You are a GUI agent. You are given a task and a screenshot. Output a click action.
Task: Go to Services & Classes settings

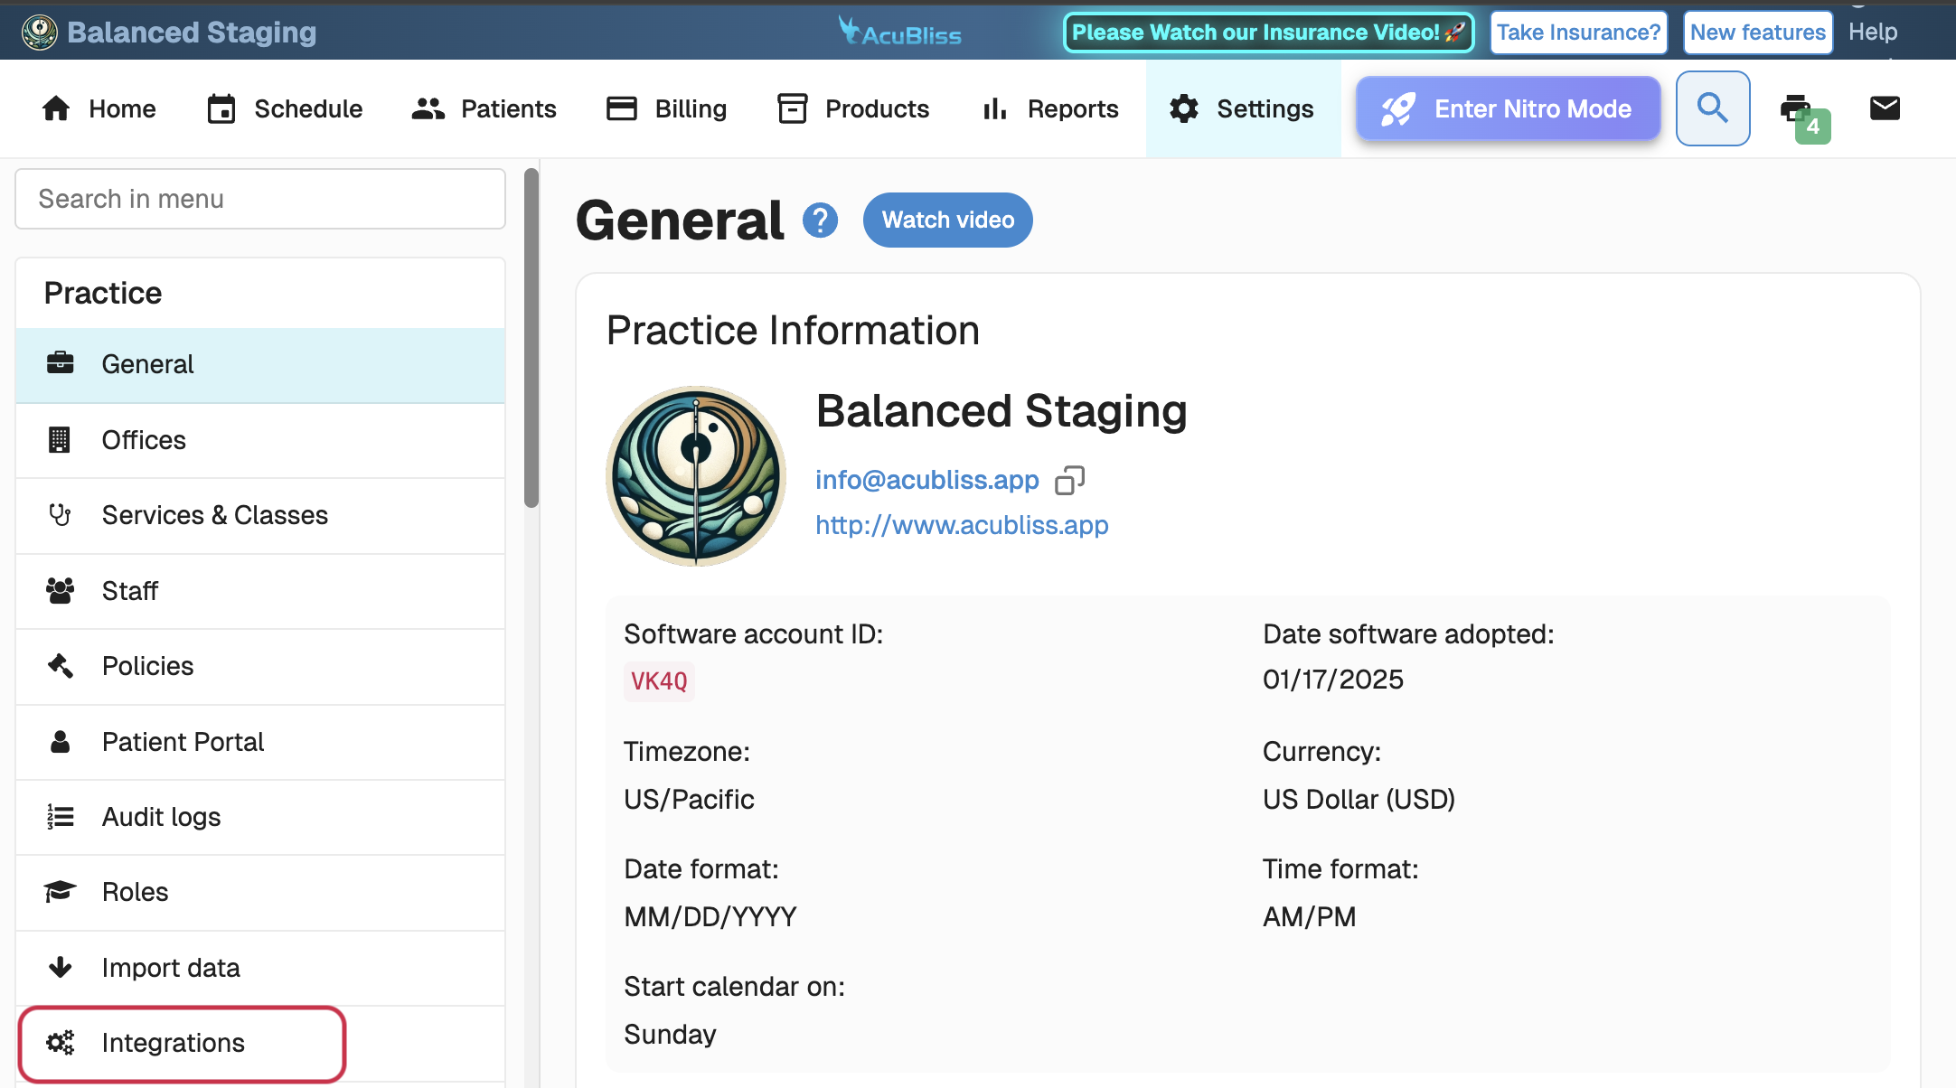214,515
